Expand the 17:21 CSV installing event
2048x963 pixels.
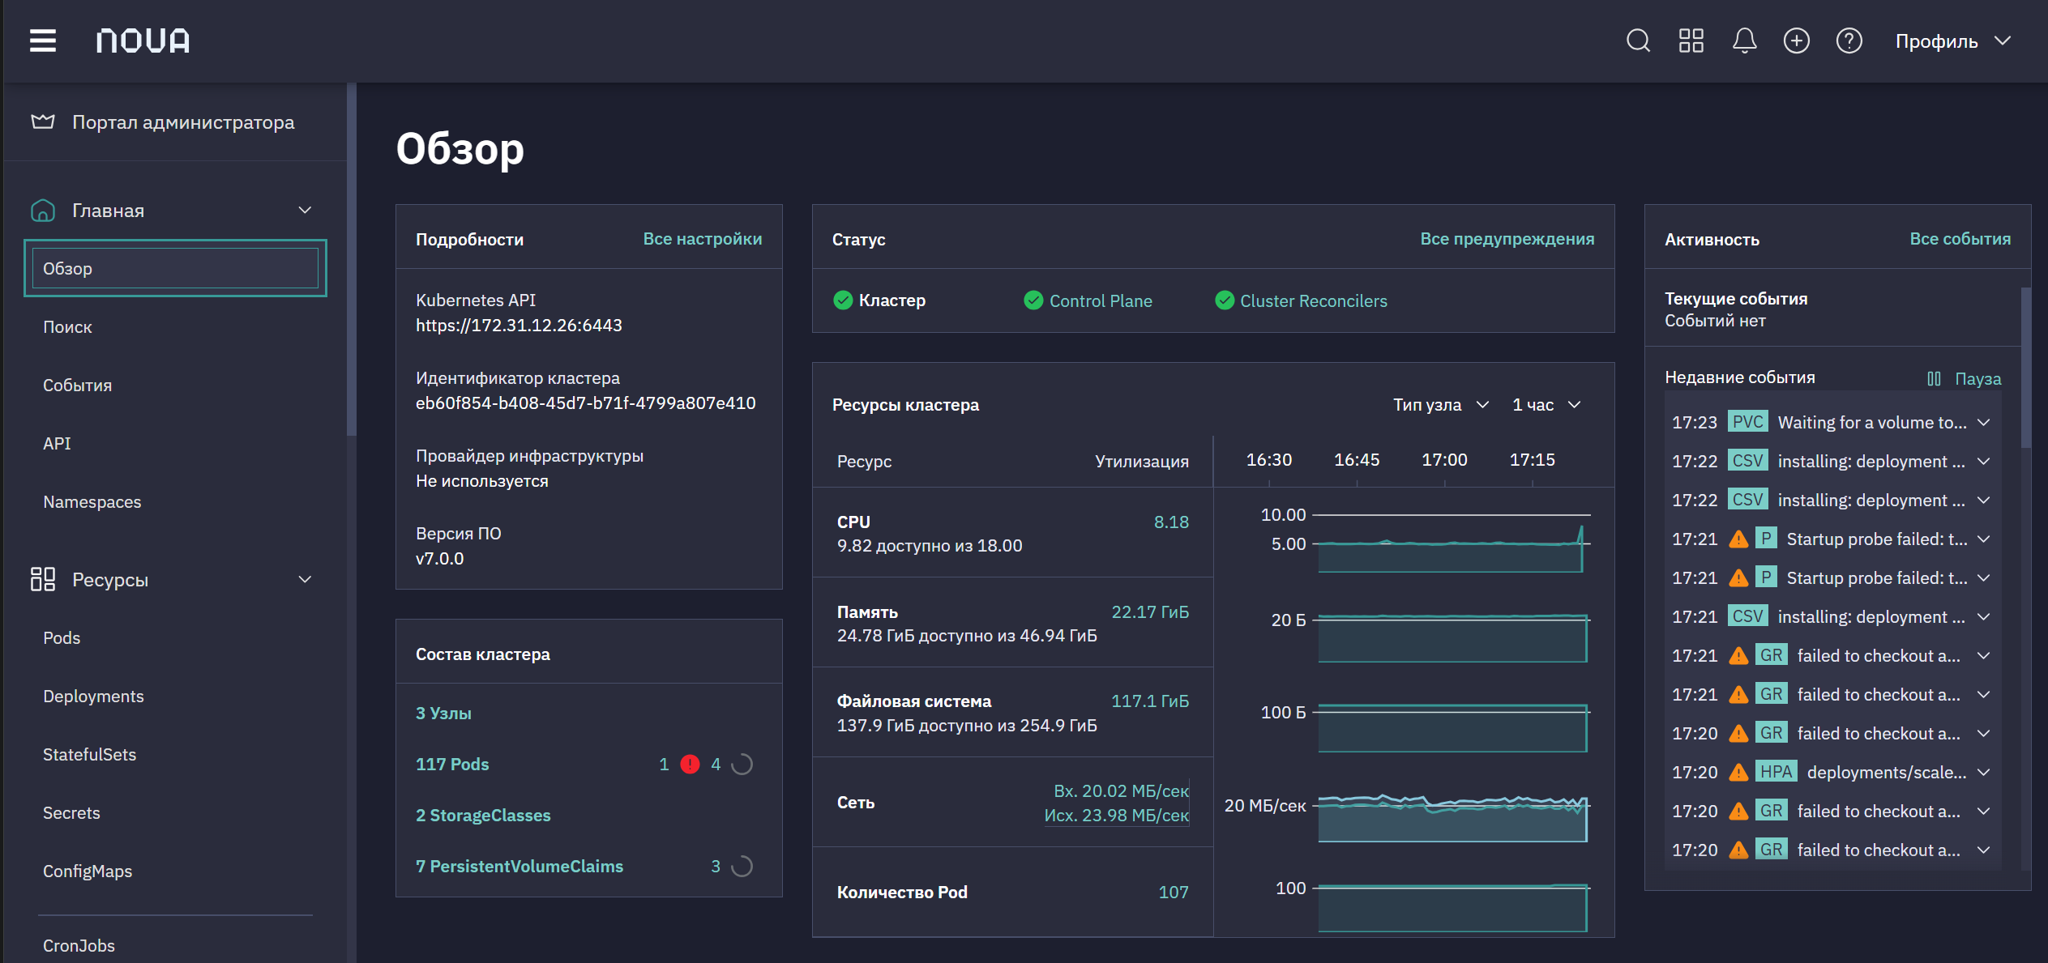[1983, 617]
